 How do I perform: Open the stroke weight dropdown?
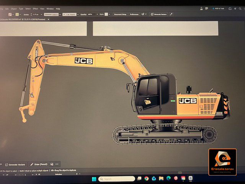41,15
